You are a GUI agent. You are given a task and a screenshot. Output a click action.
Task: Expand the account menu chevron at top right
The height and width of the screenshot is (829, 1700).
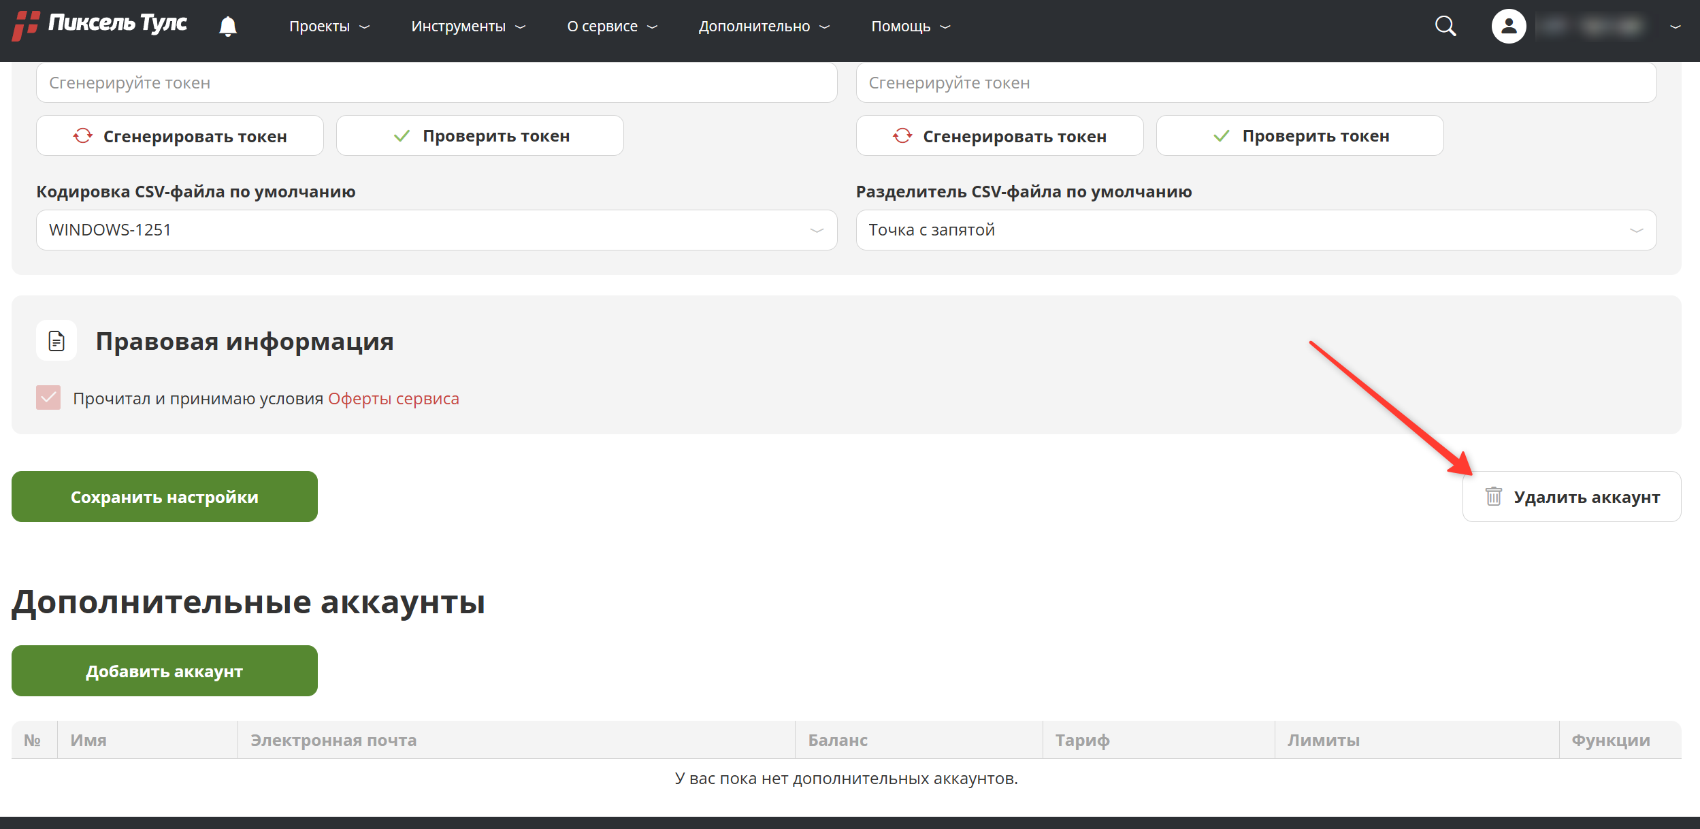point(1675,27)
